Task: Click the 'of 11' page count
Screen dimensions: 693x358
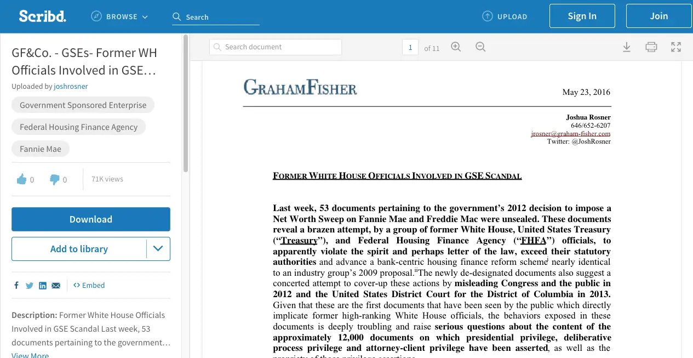Action: (x=432, y=48)
